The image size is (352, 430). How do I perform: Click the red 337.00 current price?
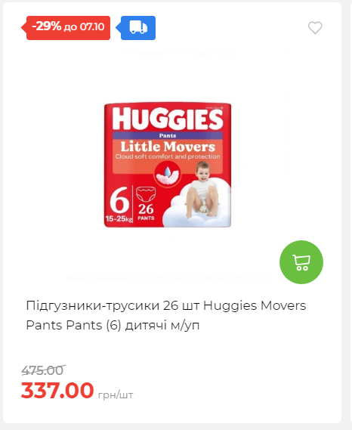[57, 390]
